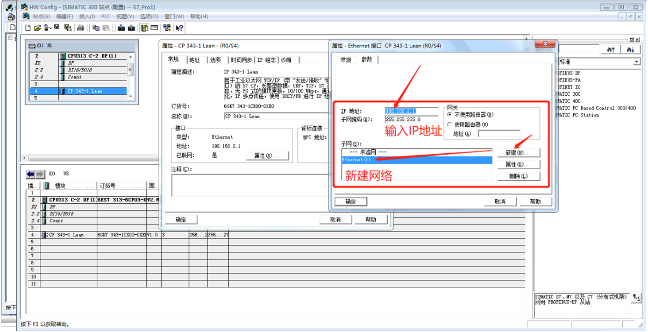The image size is (648, 332).
Task: Switch to the 常规 tab in Ethernet dialog
Action: (x=345, y=60)
